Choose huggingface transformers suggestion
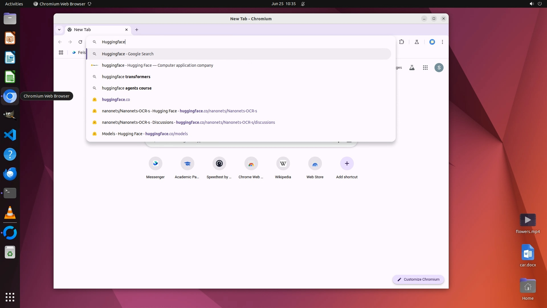 click(x=126, y=77)
